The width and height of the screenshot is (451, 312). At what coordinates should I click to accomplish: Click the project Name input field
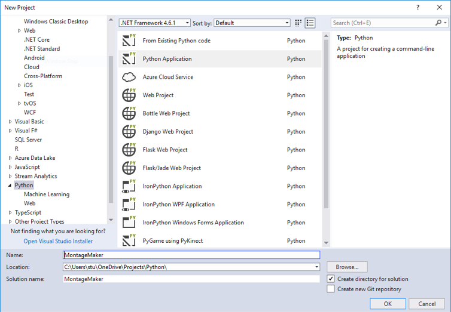(x=191, y=255)
